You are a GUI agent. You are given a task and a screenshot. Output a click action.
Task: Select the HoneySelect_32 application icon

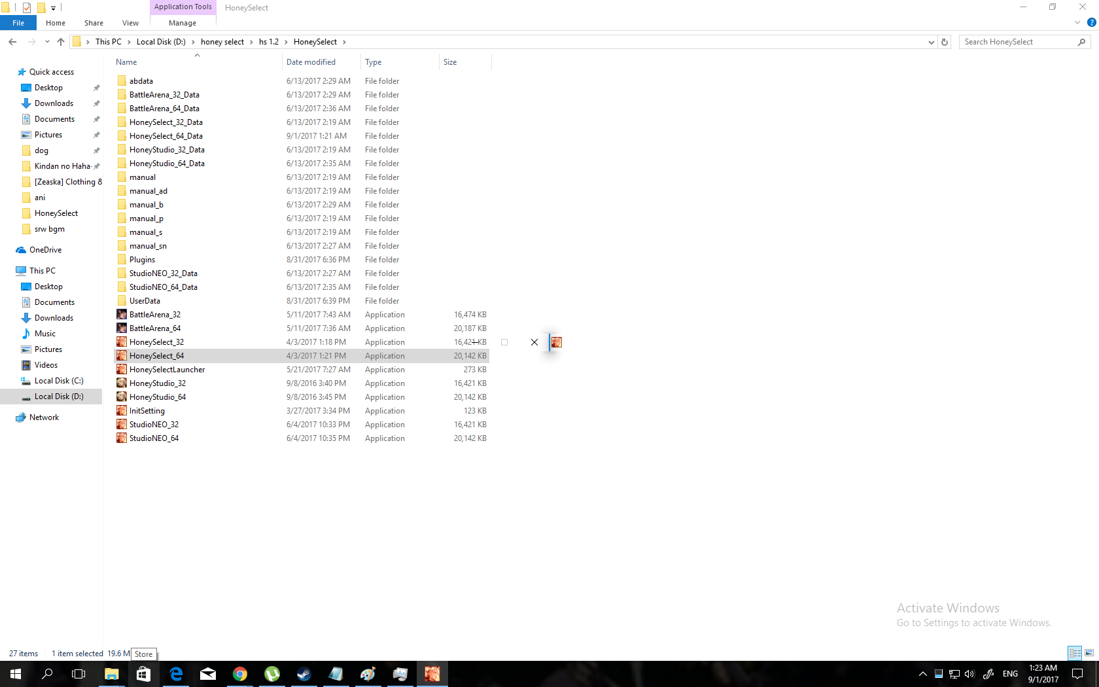point(122,342)
